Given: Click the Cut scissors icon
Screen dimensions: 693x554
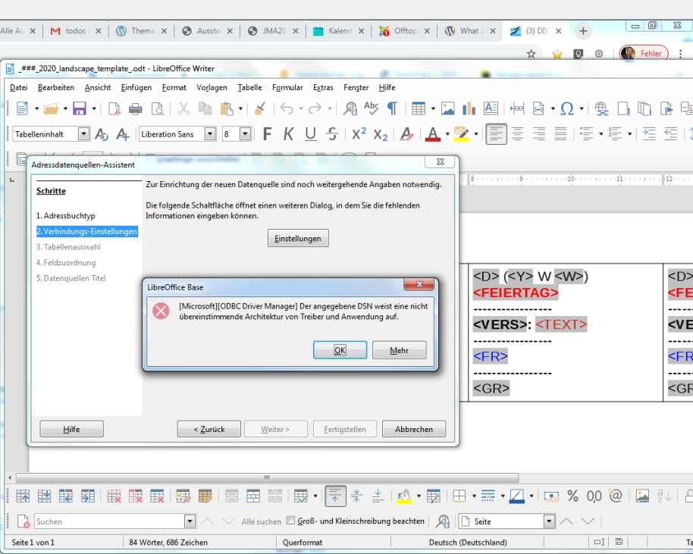Looking at the screenshot, I should tap(183, 108).
